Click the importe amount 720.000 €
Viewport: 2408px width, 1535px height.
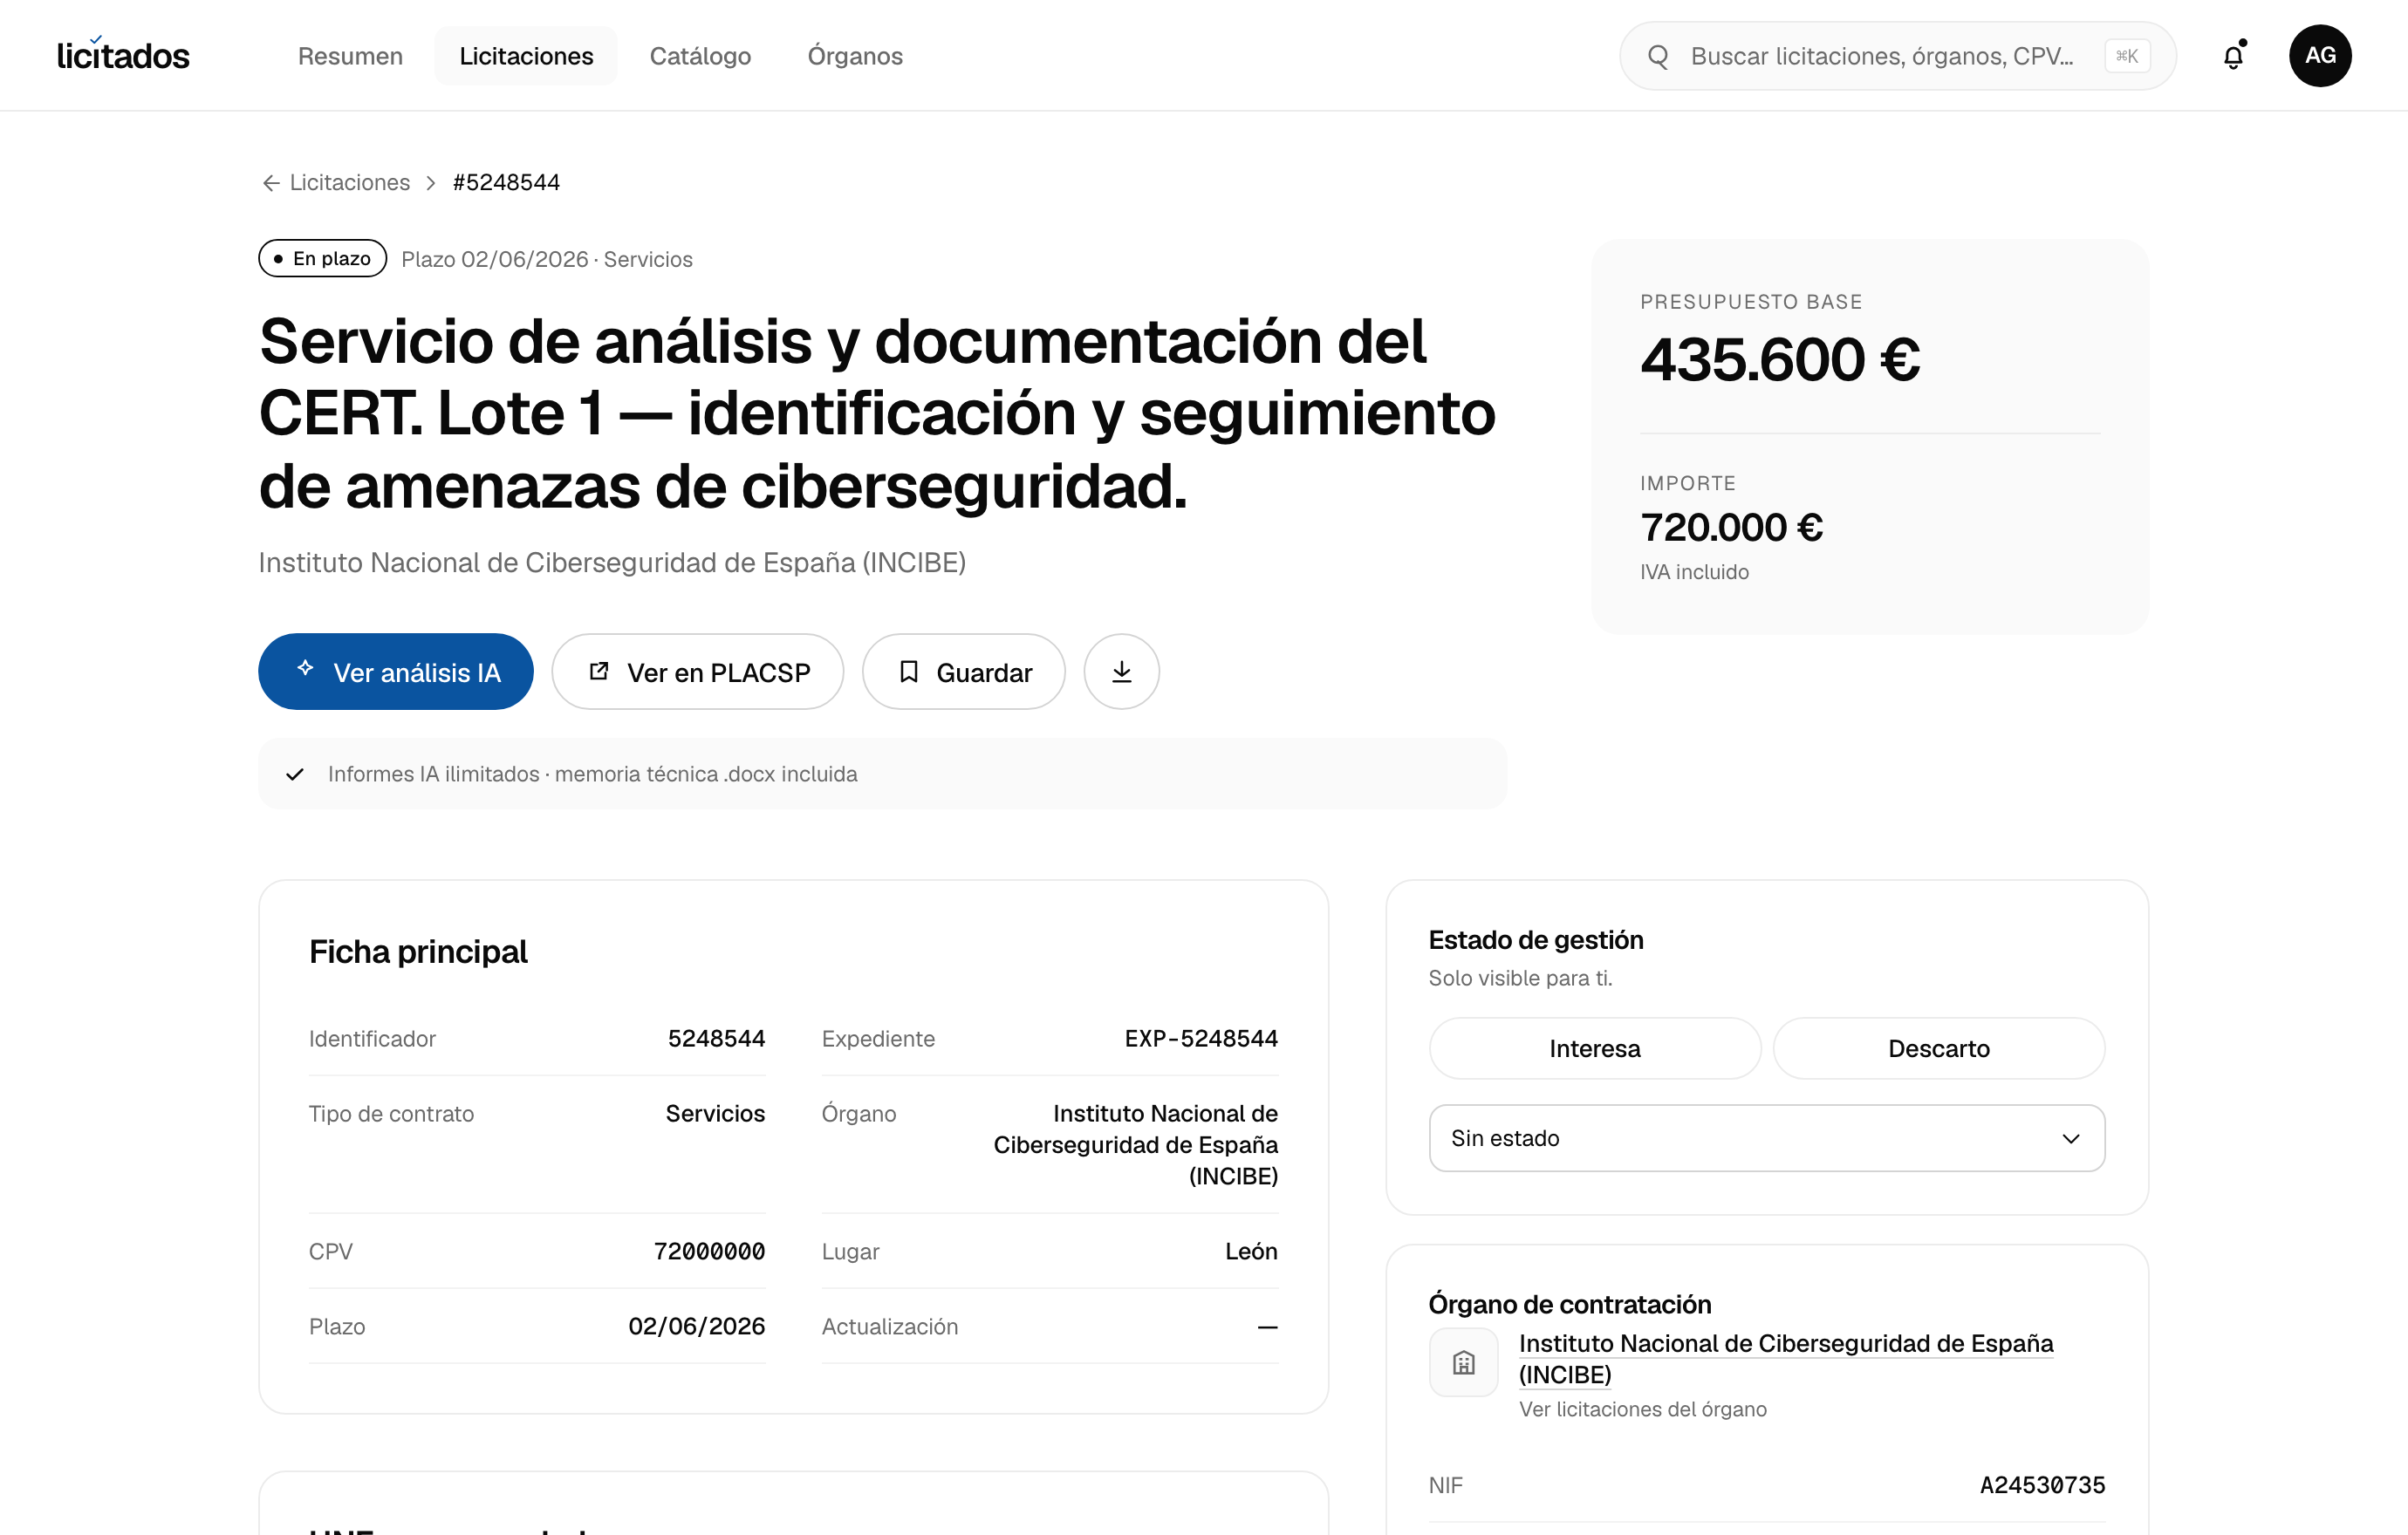coord(1731,527)
